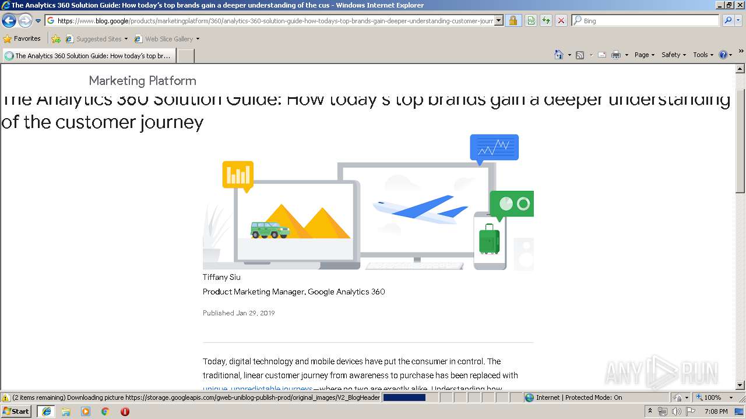Open the Help question mark menu

[726, 55]
